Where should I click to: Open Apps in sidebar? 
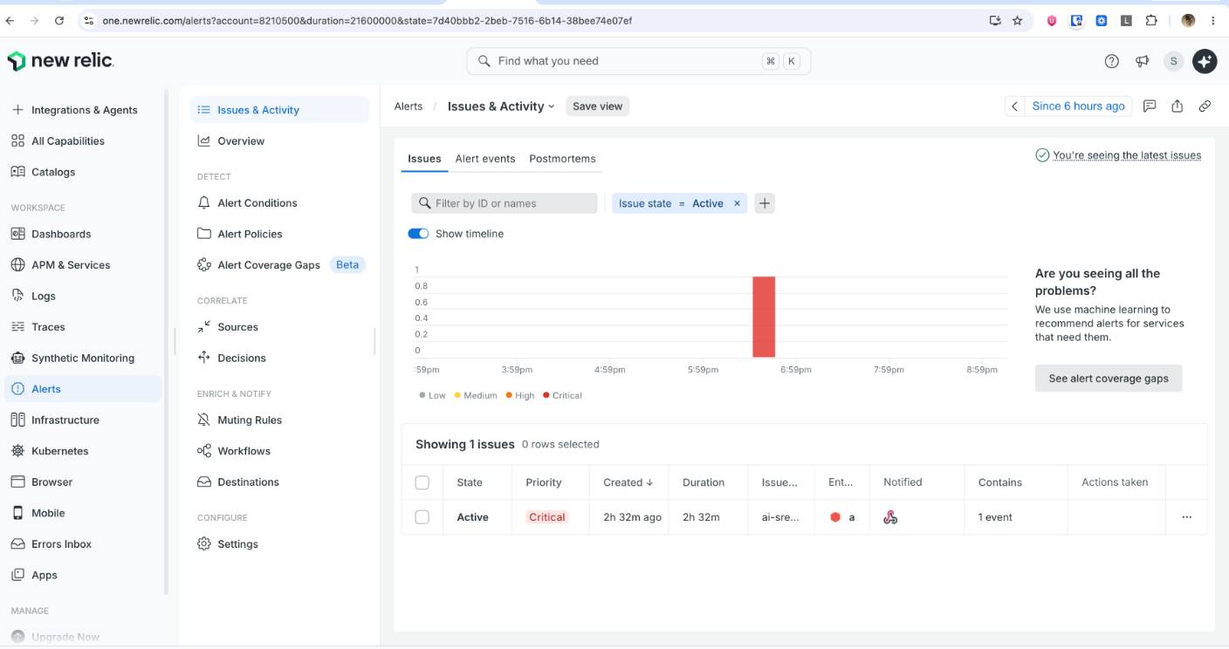(84, 575)
